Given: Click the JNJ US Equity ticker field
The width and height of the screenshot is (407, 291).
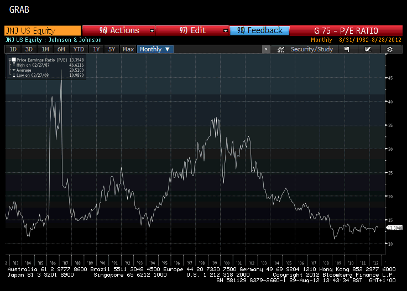Looking at the screenshot, I should click(x=43, y=30).
